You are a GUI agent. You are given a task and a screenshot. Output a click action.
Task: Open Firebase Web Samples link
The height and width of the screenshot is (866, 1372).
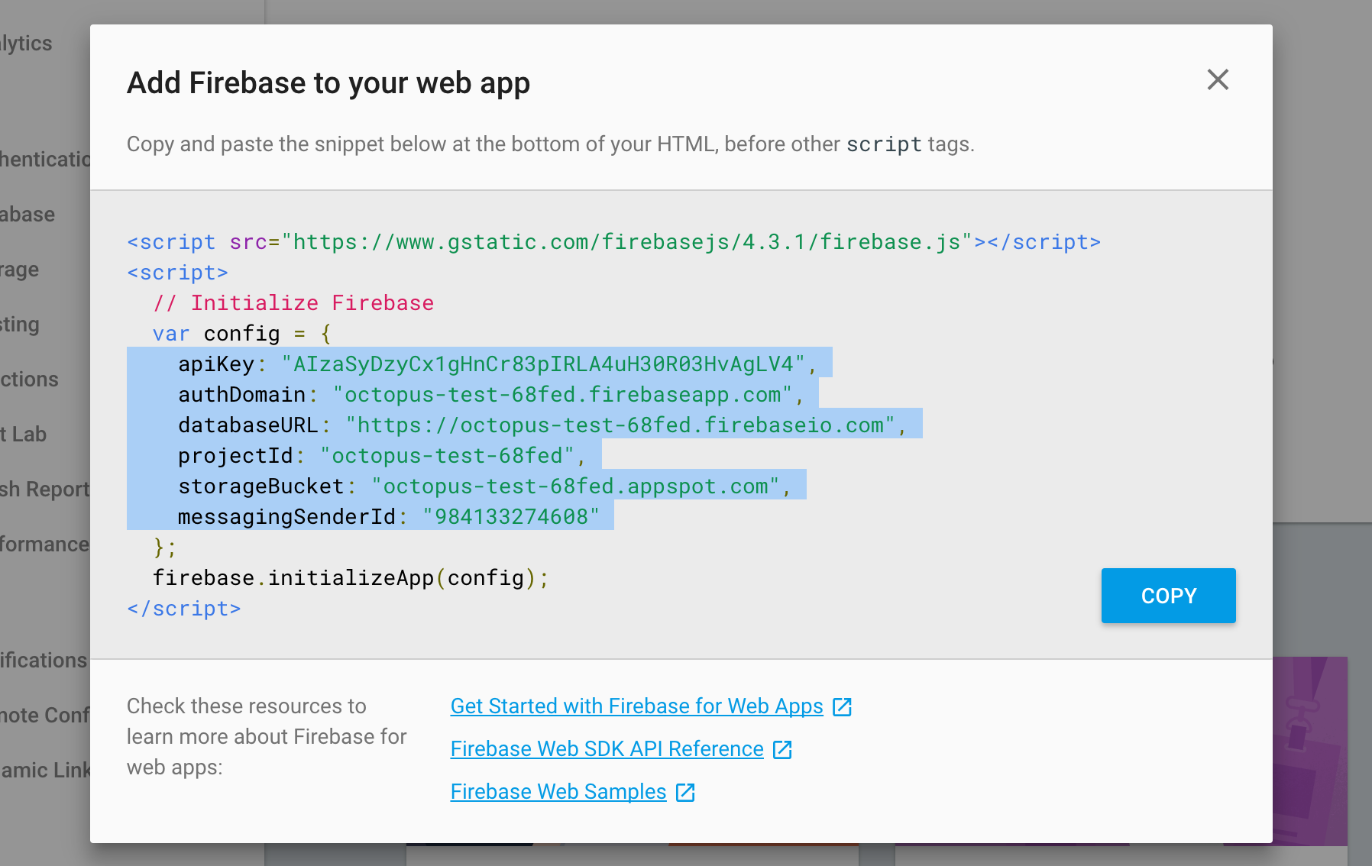(x=558, y=792)
